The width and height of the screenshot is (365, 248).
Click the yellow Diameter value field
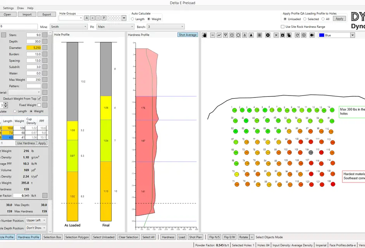tap(33, 48)
